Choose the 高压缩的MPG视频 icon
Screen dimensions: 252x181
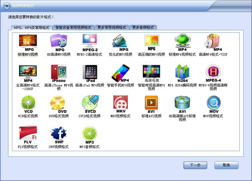[x=151, y=43]
